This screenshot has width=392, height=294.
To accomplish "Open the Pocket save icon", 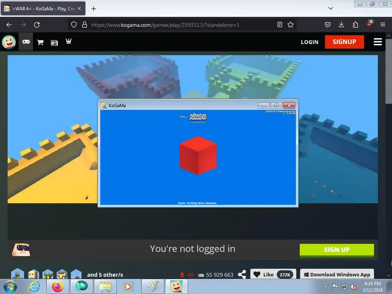I will tap(328, 24).
